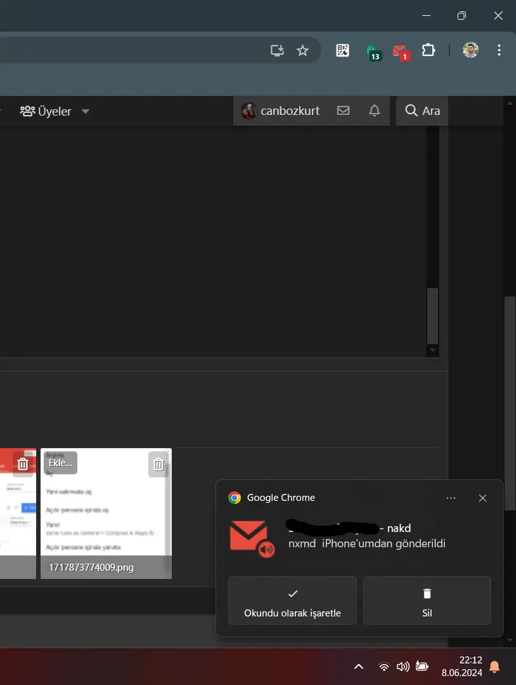Open canbozkurt account menu
The width and height of the screenshot is (516, 685).
(x=280, y=110)
